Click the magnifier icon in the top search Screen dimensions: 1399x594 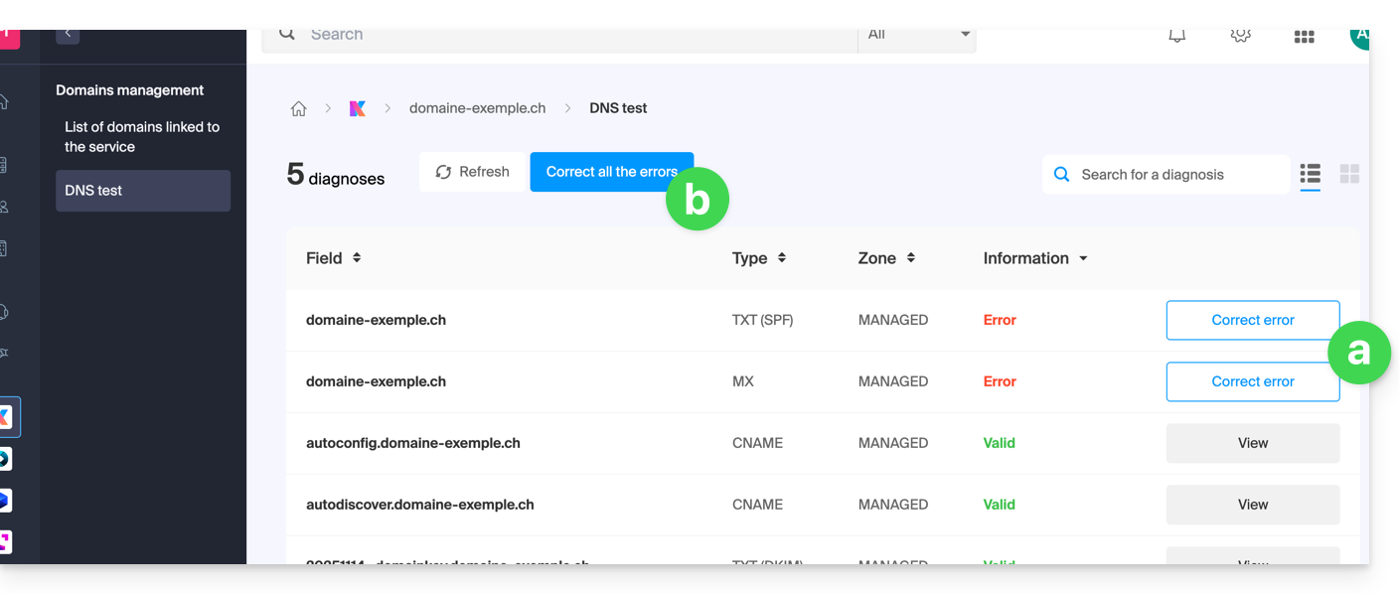tap(287, 34)
